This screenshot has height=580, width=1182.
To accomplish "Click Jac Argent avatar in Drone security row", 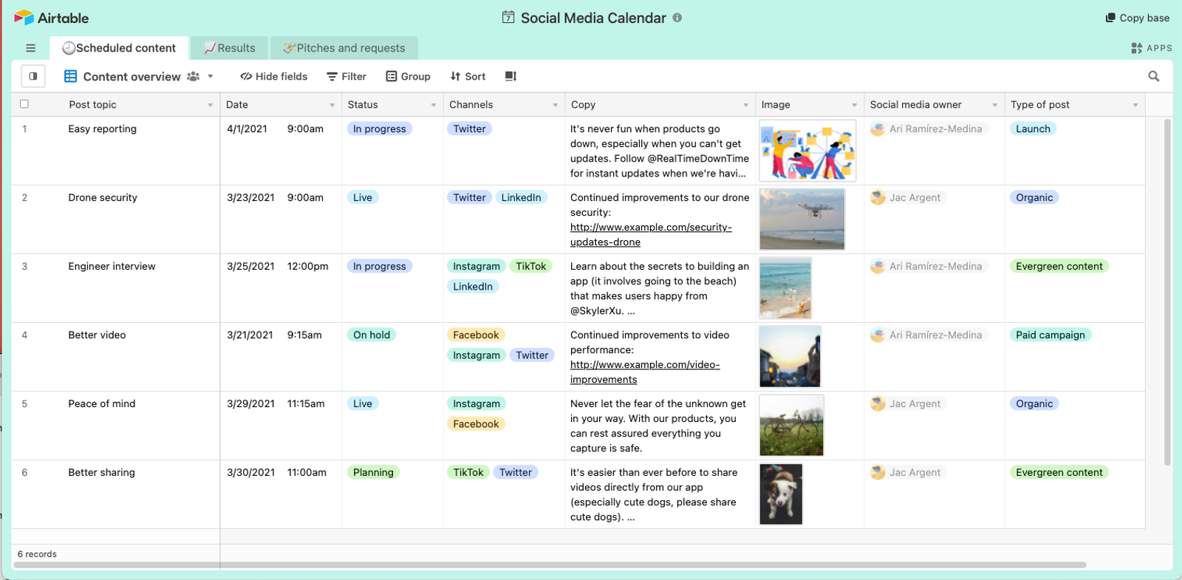I will click(878, 197).
